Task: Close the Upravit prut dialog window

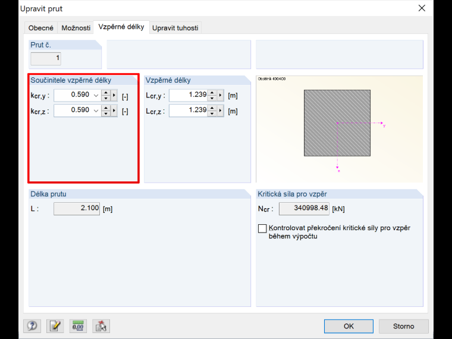Action: (x=422, y=8)
